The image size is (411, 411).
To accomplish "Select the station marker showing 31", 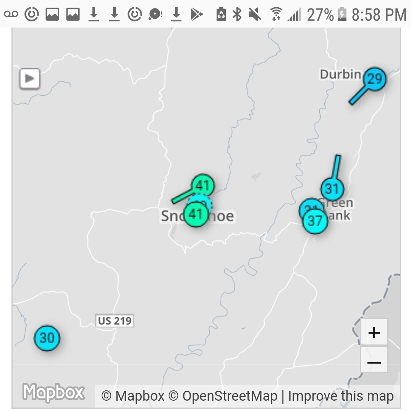I will pyautogui.click(x=332, y=188).
